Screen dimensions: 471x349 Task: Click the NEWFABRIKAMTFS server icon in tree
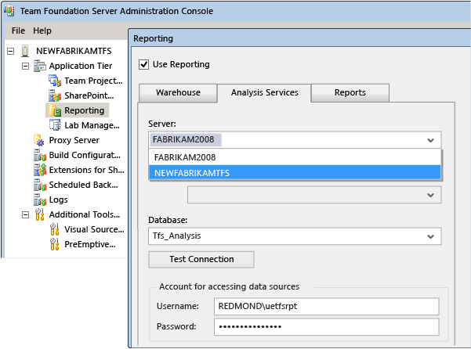click(25, 51)
